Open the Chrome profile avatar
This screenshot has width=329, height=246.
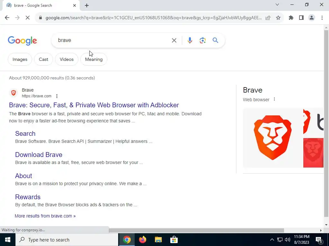(312, 18)
